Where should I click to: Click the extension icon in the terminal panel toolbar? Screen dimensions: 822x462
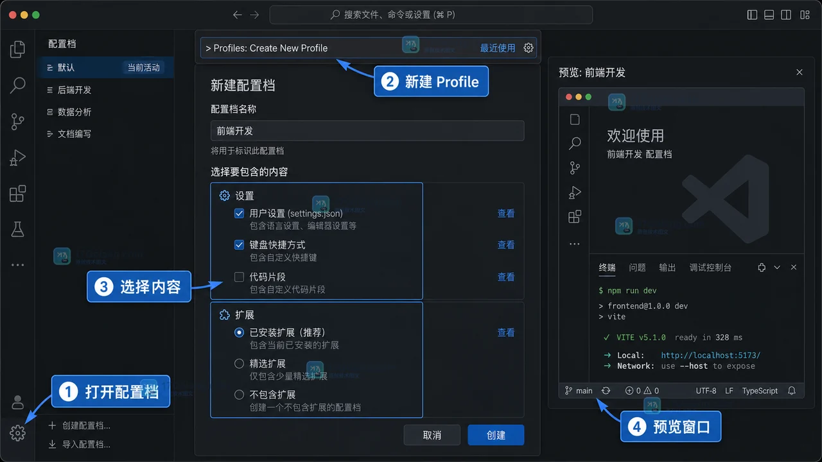(762, 268)
